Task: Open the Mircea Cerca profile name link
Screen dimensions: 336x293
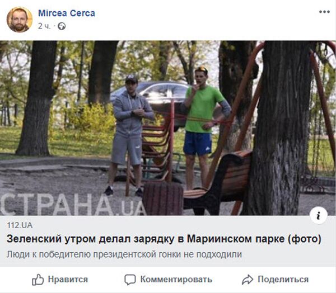Action: [x=67, y=13]
